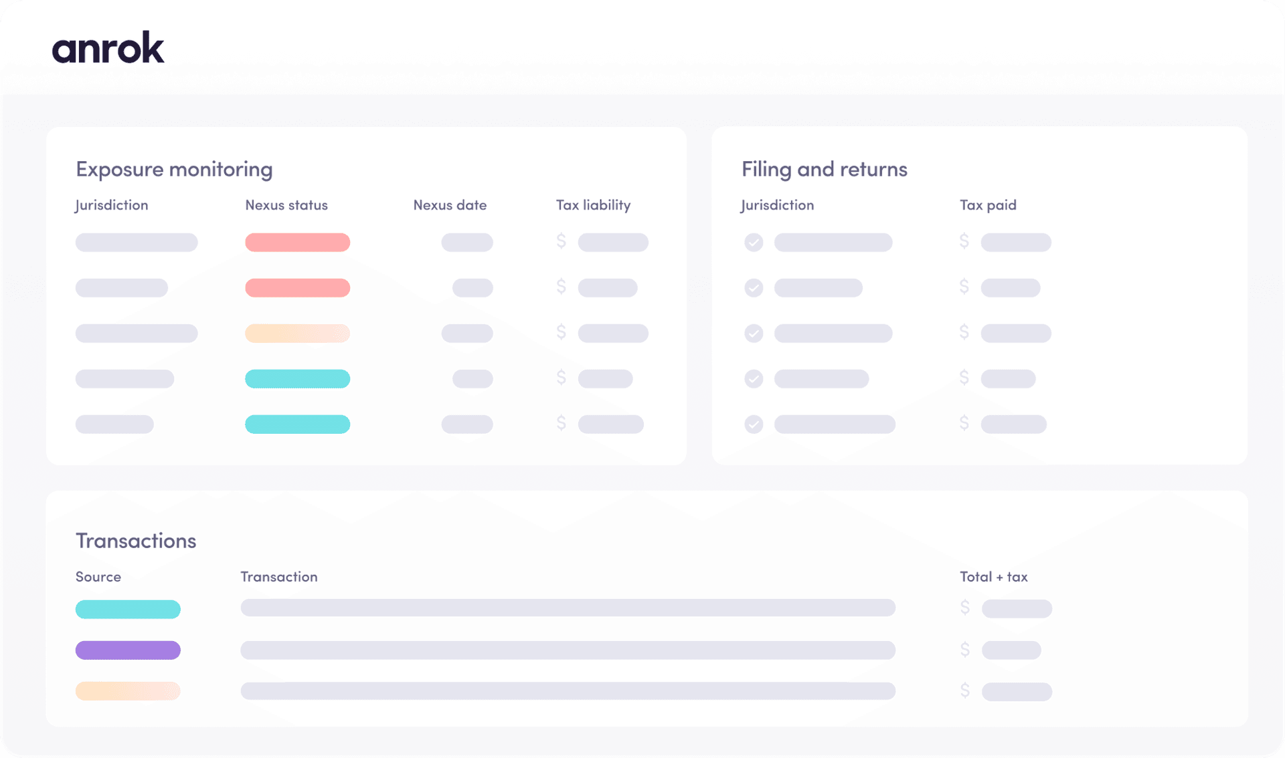Click the first jurisdiction checkbox in Filing and returns

(x=752, y=241)
